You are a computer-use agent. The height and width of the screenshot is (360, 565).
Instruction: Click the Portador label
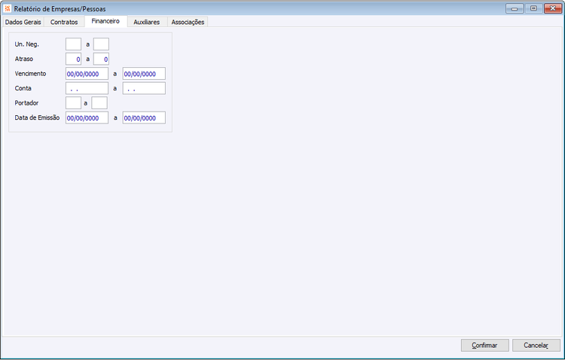click(26, 103)
